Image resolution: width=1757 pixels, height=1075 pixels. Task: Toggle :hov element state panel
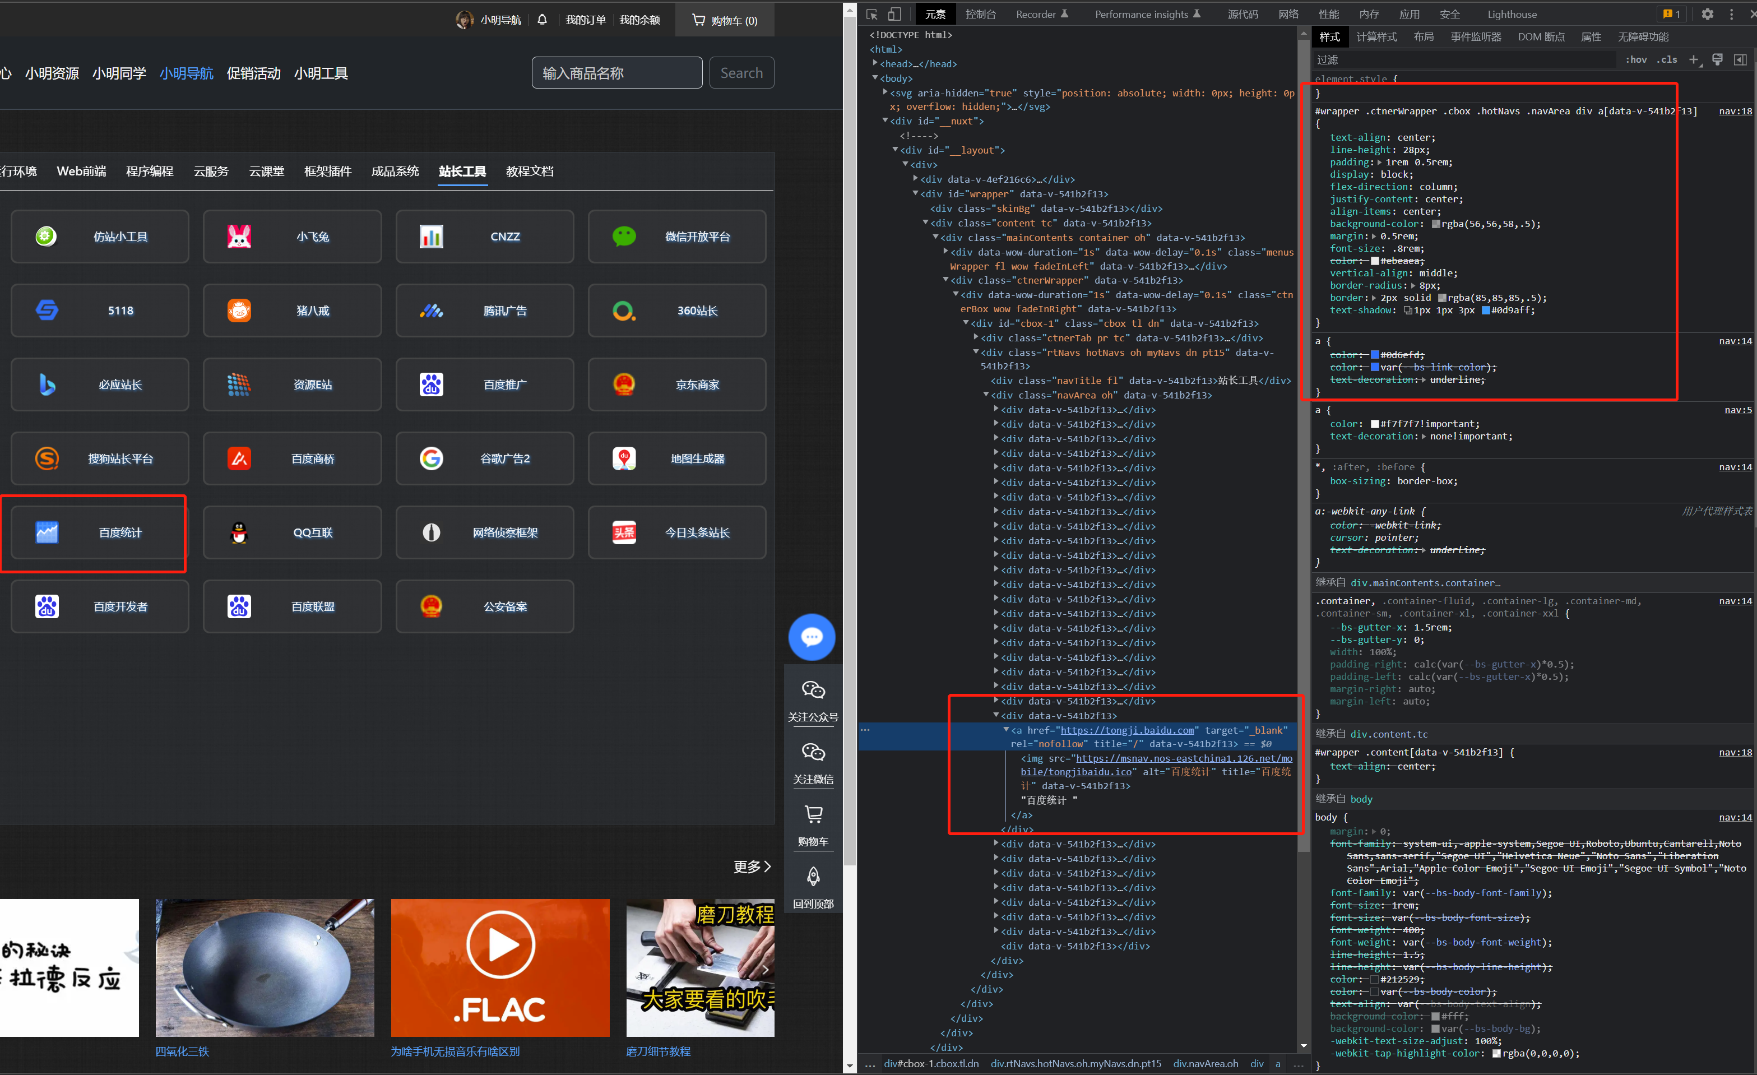pyautogui.click(x=1636, y=59)
